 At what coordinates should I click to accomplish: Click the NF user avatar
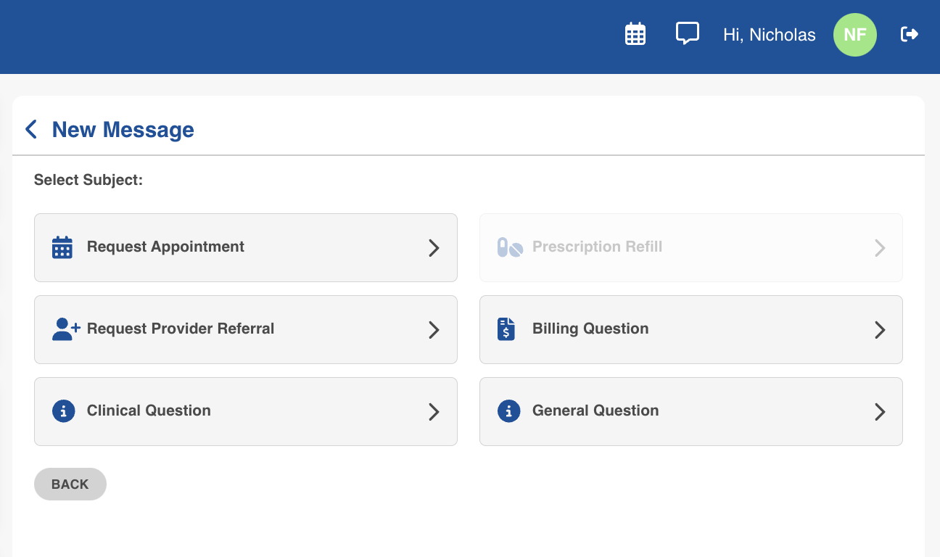tap(854, 35)
